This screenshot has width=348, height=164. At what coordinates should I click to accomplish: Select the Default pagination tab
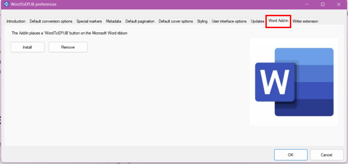coord(140,21)
